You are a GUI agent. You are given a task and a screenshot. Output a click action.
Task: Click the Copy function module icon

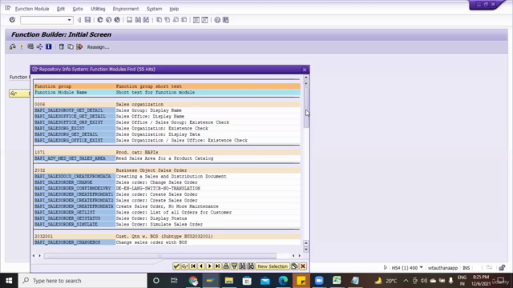[x=71, y=47]
